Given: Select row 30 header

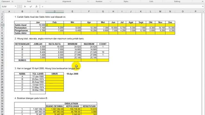Looking at the screenshot, I should [x=2, y=93].
